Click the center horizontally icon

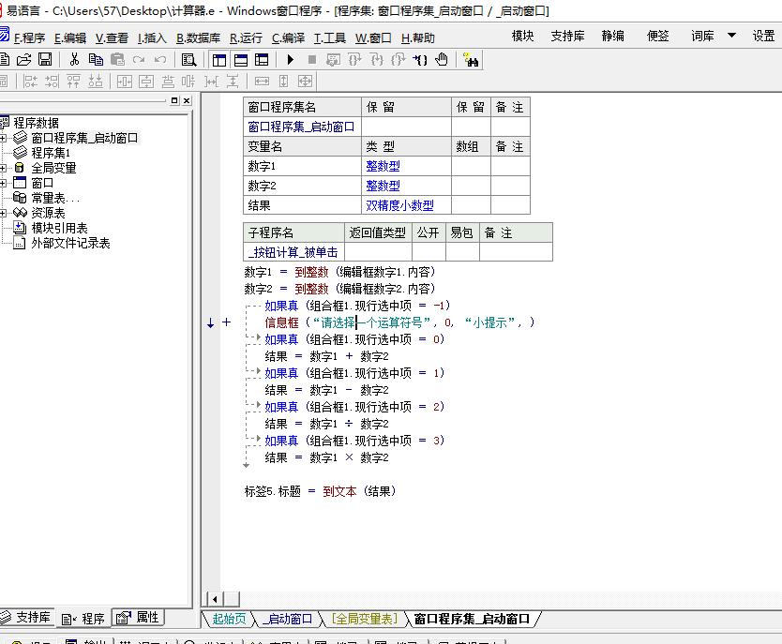click(124, 82)
